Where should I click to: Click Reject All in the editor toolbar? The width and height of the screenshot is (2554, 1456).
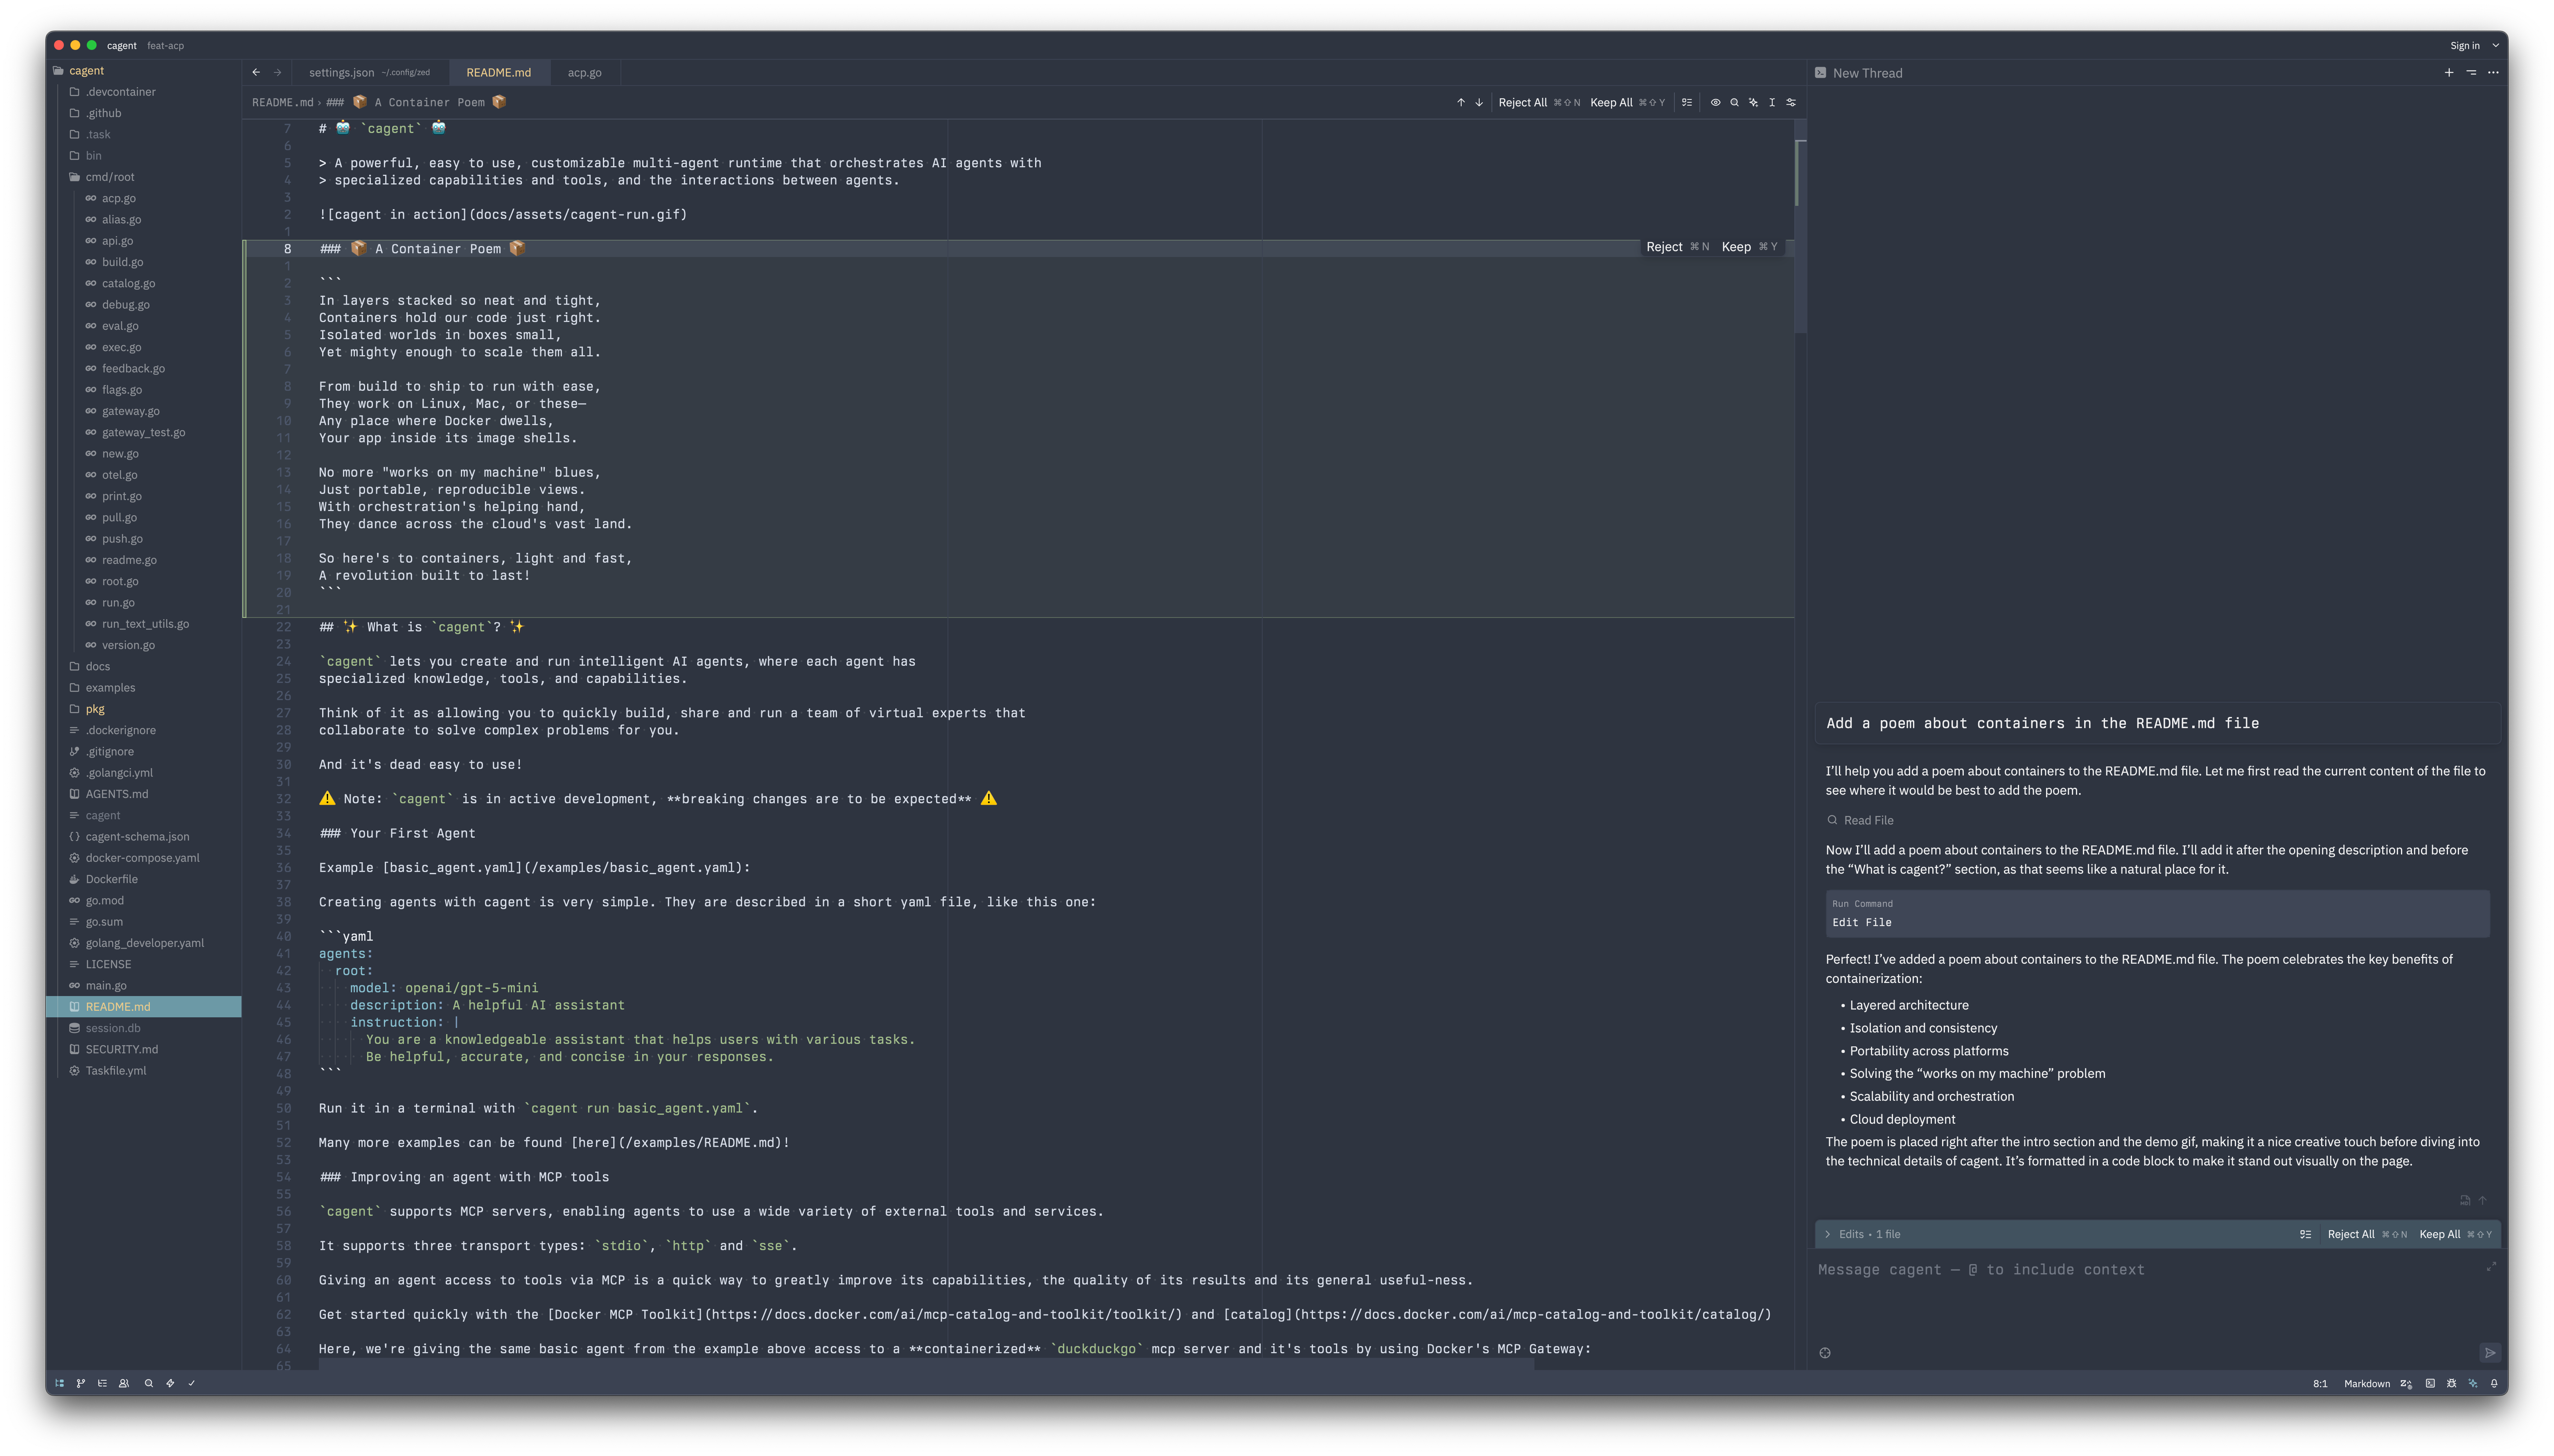point(1522,102)
